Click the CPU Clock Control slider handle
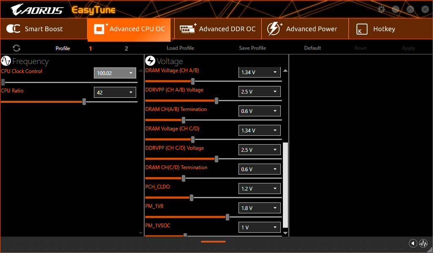This screenshot has height=253, width=433. point(3,82)
